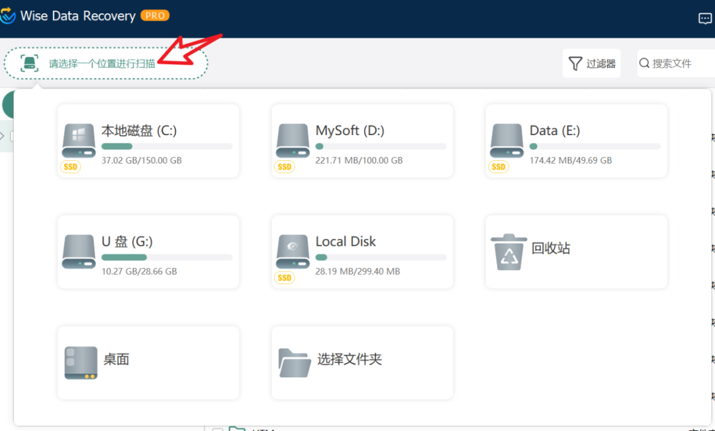715x431 pixels.
Task: Select the MySoft (D:) drive icon
Action: (x=293, y=141)
